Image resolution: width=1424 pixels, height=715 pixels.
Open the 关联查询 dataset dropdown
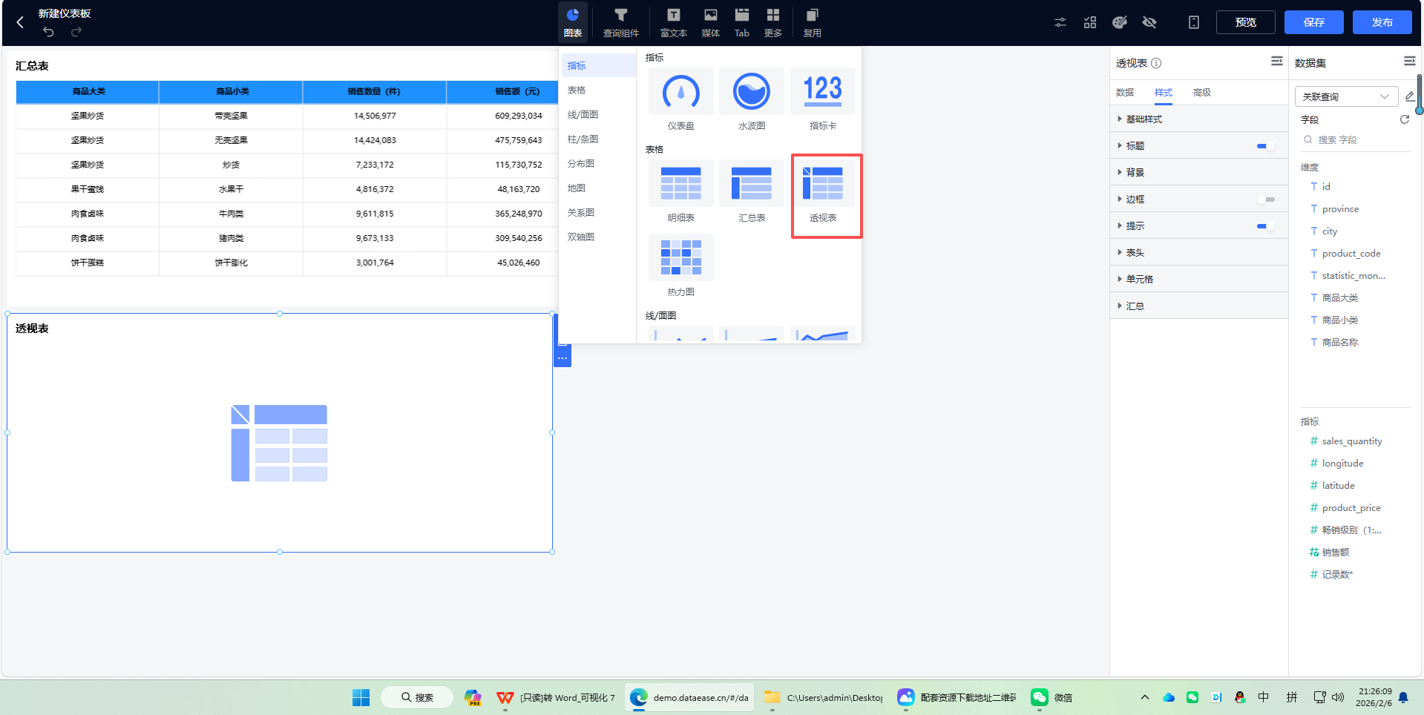[1346, 96]
